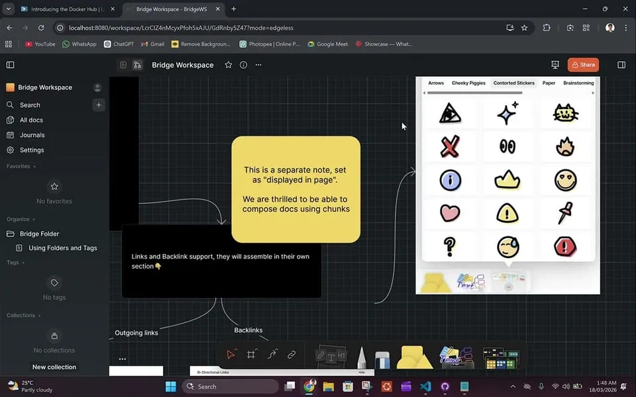Viewport: 636px width, 397px height.
Task: Pick the yellow cat face sticker
Action: pyautogui.click(x=565, y=113)
